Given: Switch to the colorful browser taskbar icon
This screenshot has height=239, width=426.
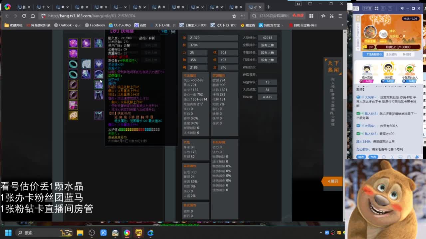Looking at the screenshot, I should pos(127,233).
